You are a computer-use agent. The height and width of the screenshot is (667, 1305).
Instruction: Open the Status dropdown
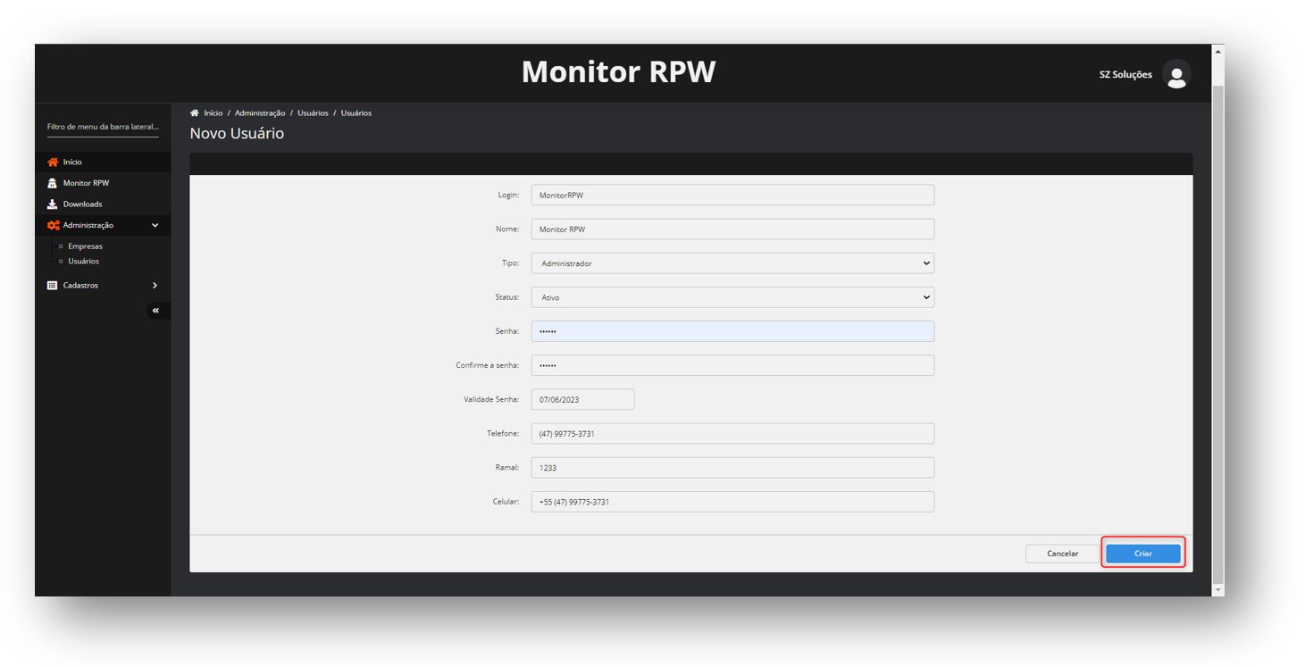(732, 297)
